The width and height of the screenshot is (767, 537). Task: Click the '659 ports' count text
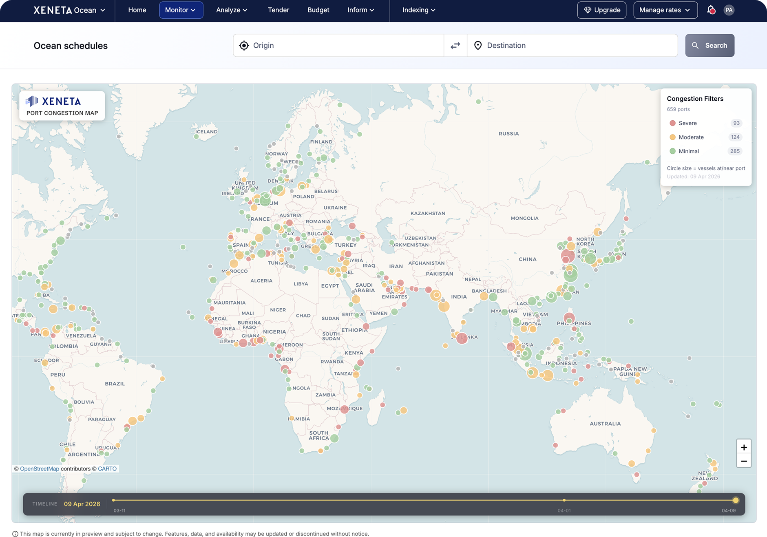click(679, 109)
